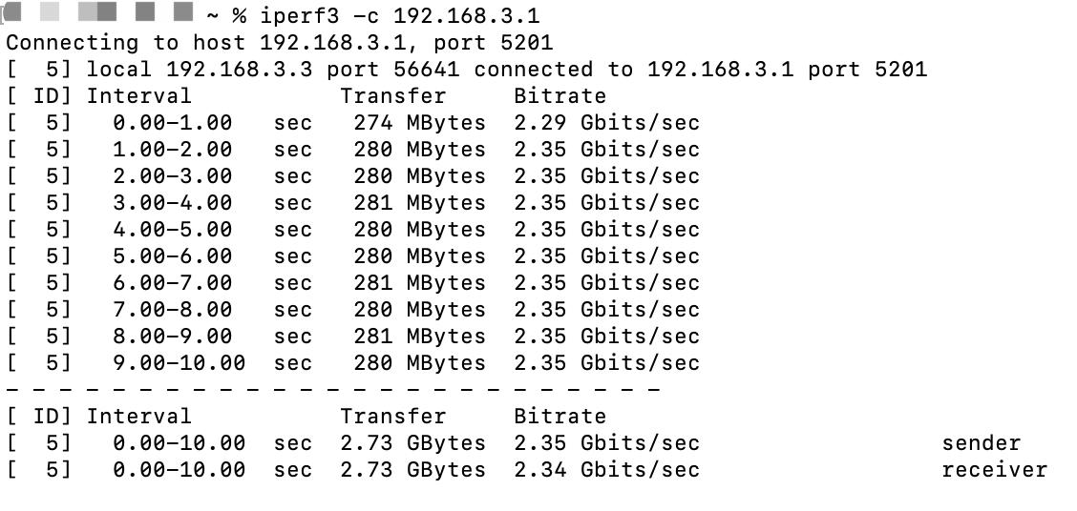
Task: Select the 3.00-4.00 interval entry
Action: (x=172, y=203)
